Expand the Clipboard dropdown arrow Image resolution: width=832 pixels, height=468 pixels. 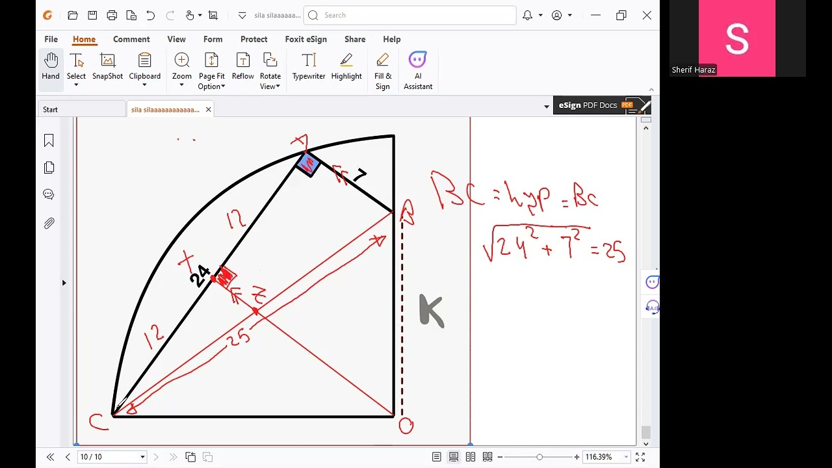[144, 85]
